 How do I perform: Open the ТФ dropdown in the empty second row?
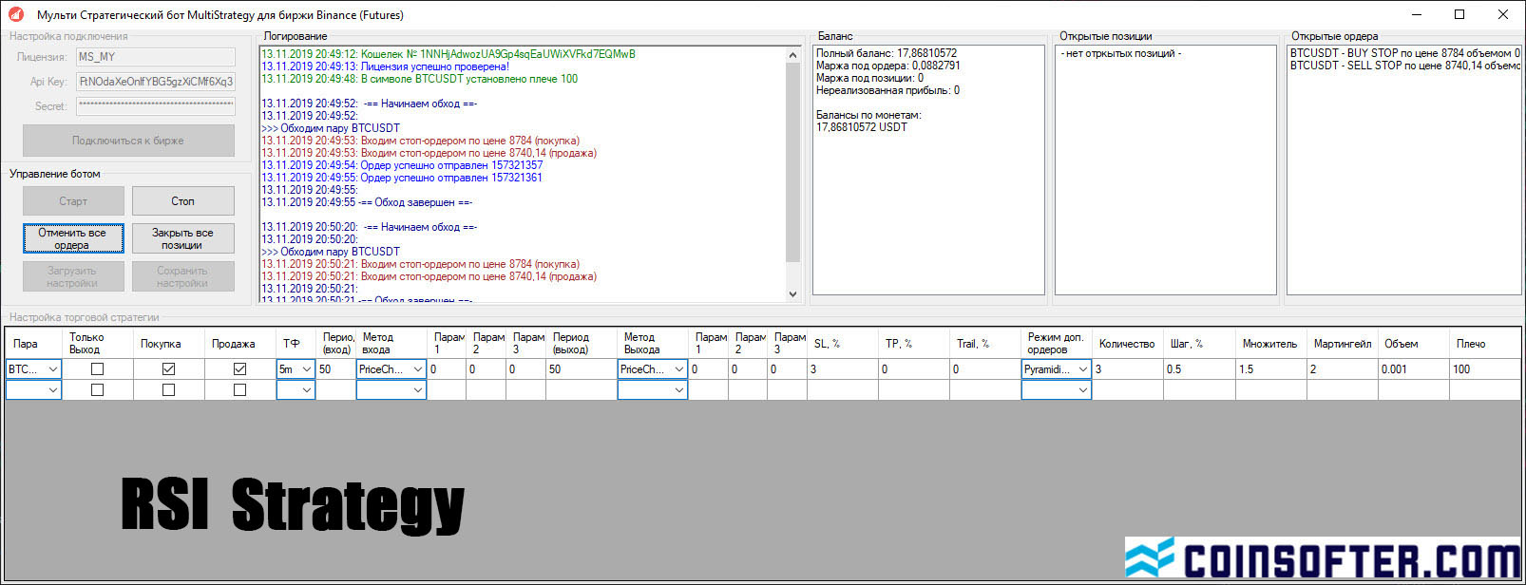coord(296,389)
